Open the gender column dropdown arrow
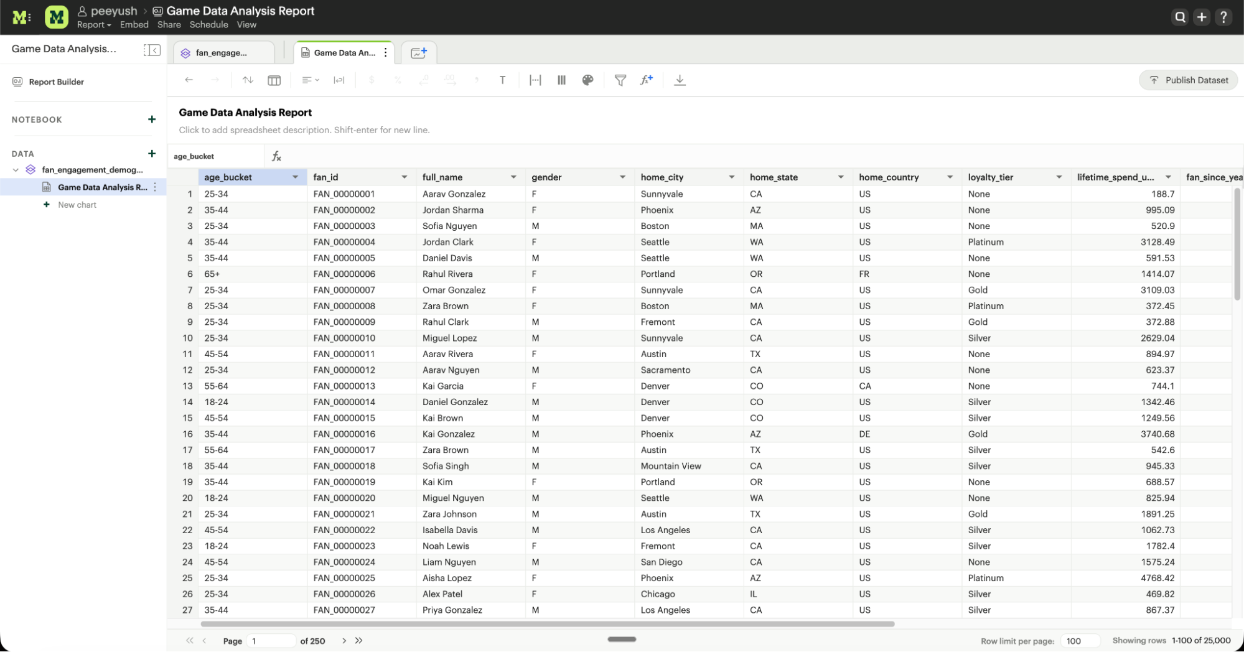 [x=622, y=177]
